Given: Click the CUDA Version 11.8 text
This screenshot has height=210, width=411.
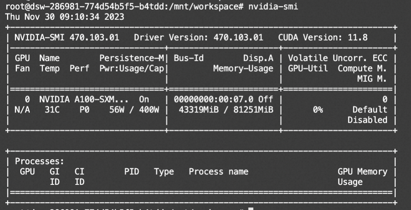Looking at the screenshot, I should pos(323,38).
